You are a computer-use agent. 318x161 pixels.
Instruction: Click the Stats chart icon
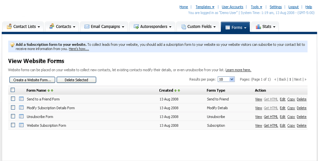(x=258, y=27)
